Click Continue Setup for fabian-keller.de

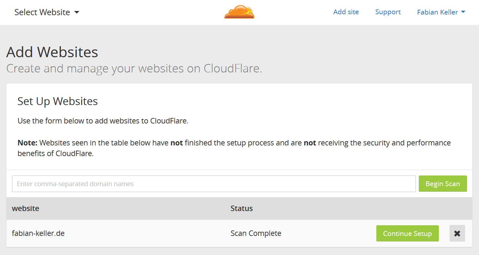coord(407,233)
